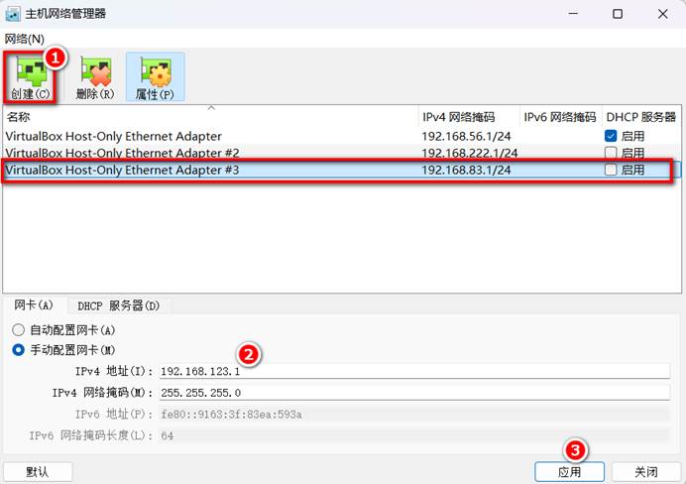Click the IPv6 网络掩码长度 field

414,435
